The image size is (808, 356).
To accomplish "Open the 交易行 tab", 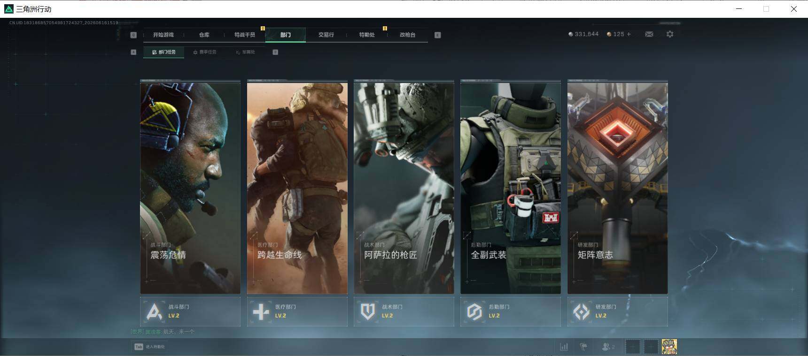I will [x=326, y=35].
